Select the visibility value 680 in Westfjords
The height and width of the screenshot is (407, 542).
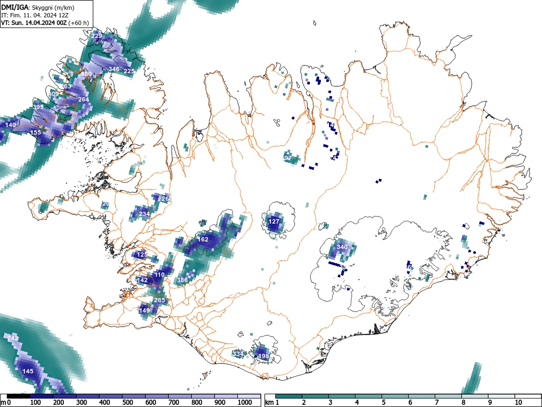click(x=86, y=74)
